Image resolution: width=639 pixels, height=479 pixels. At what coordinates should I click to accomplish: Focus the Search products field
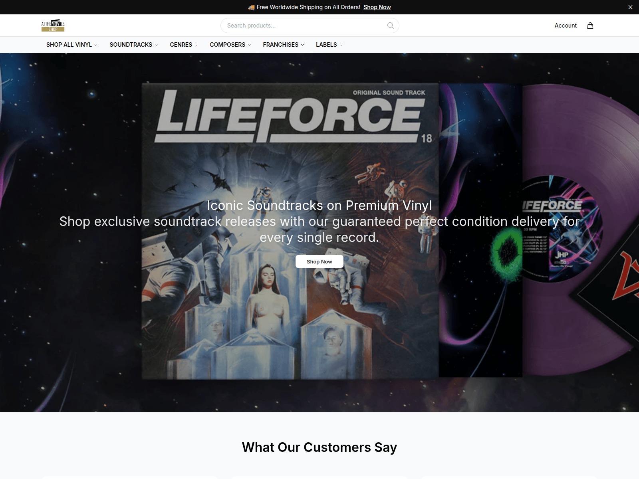[310, 26]
